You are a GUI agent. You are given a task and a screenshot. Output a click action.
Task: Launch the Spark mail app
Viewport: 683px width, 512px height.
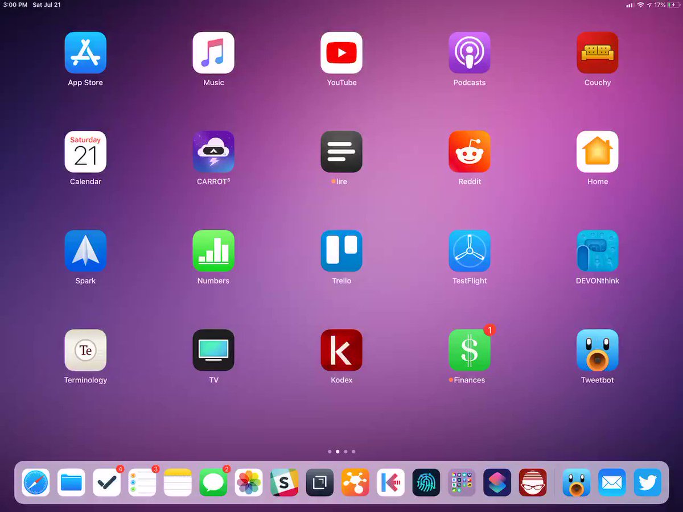coord(85,251)
